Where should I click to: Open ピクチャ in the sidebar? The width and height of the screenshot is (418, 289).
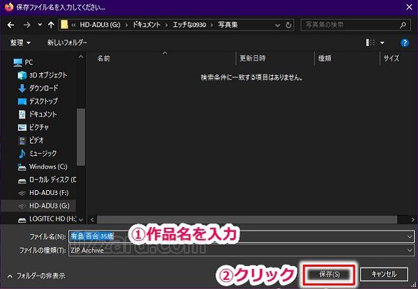(33, 127)
